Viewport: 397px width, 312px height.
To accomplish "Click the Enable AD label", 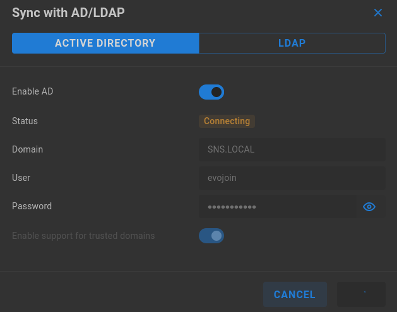I will 33,91.
